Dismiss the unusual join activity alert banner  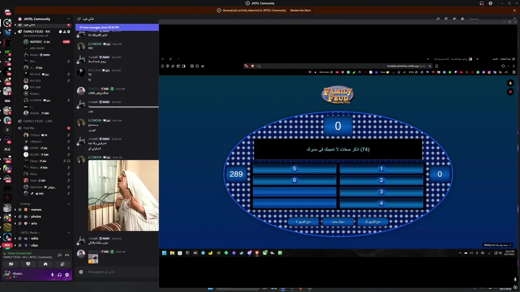tap(514, 11)
